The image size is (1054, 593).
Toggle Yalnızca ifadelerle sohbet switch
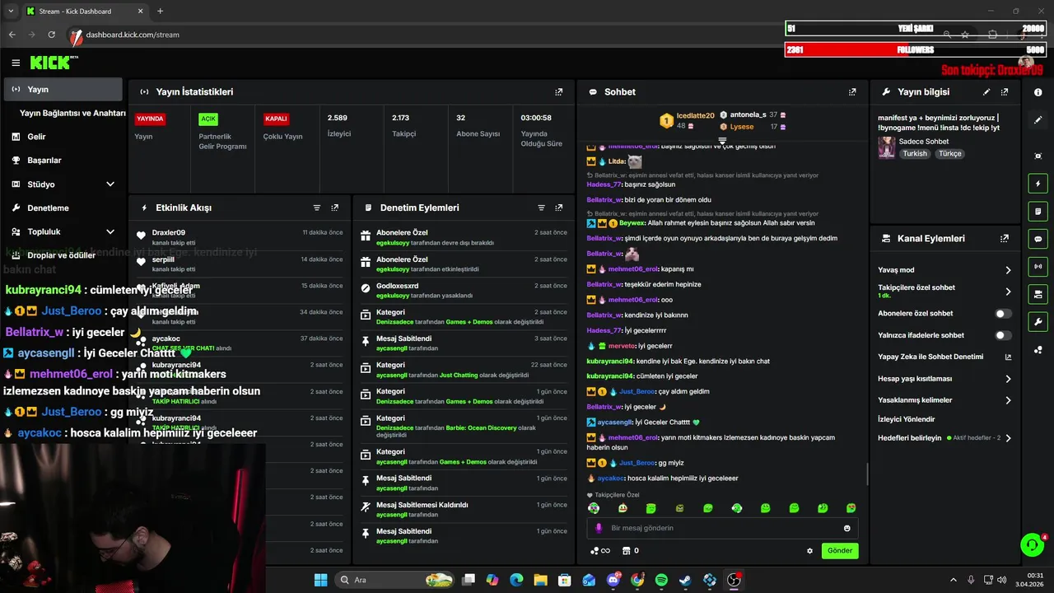coord(1003,335)
